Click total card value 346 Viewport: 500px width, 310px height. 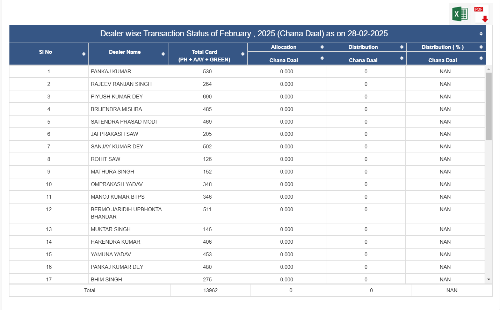[207, 197]
